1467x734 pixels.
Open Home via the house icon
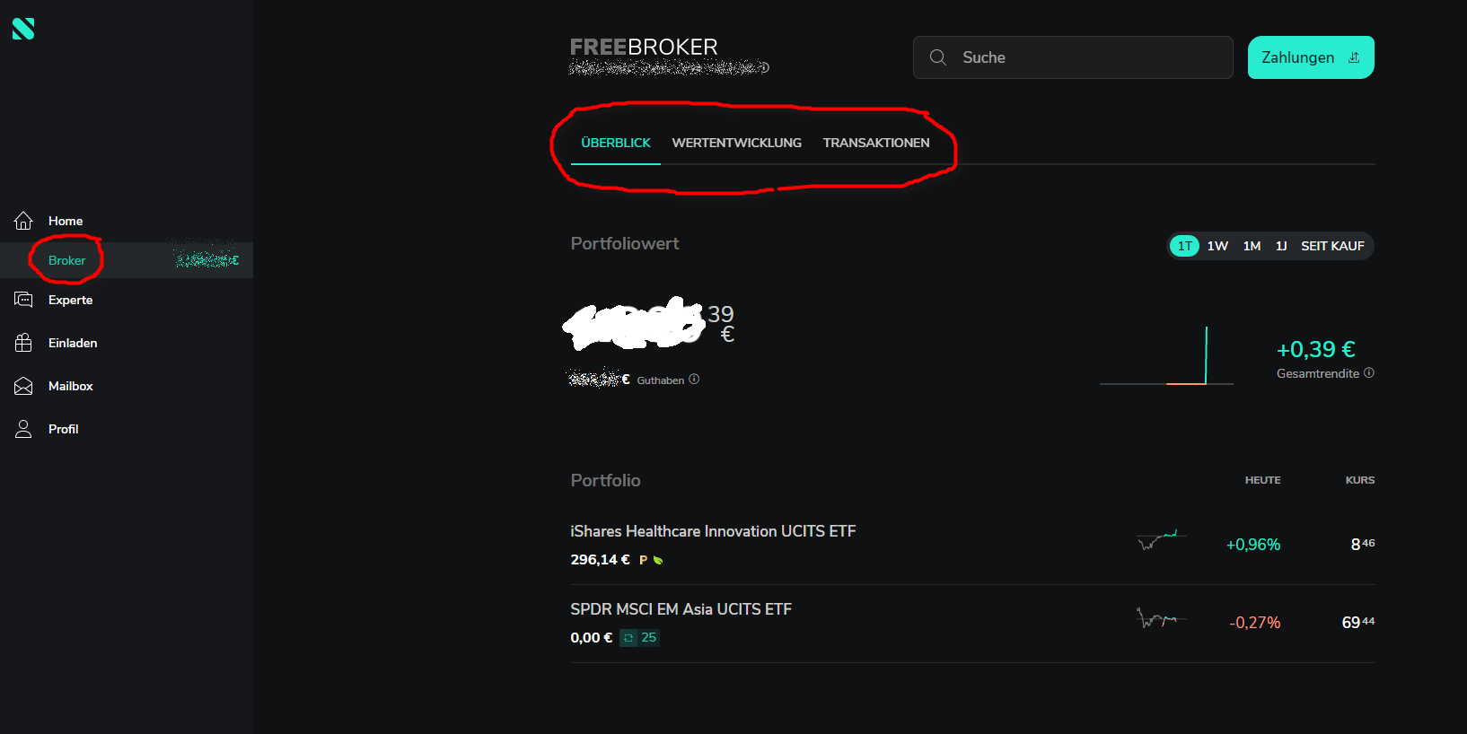[x=23, y=220]
